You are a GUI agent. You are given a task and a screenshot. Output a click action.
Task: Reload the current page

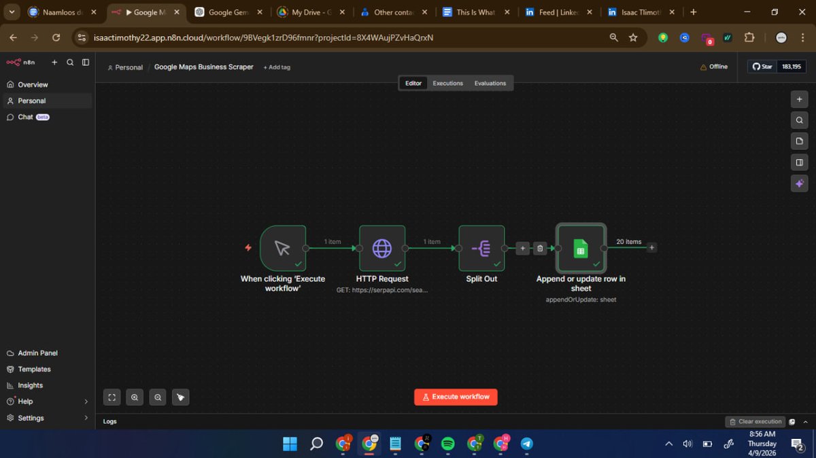(56, 38)
